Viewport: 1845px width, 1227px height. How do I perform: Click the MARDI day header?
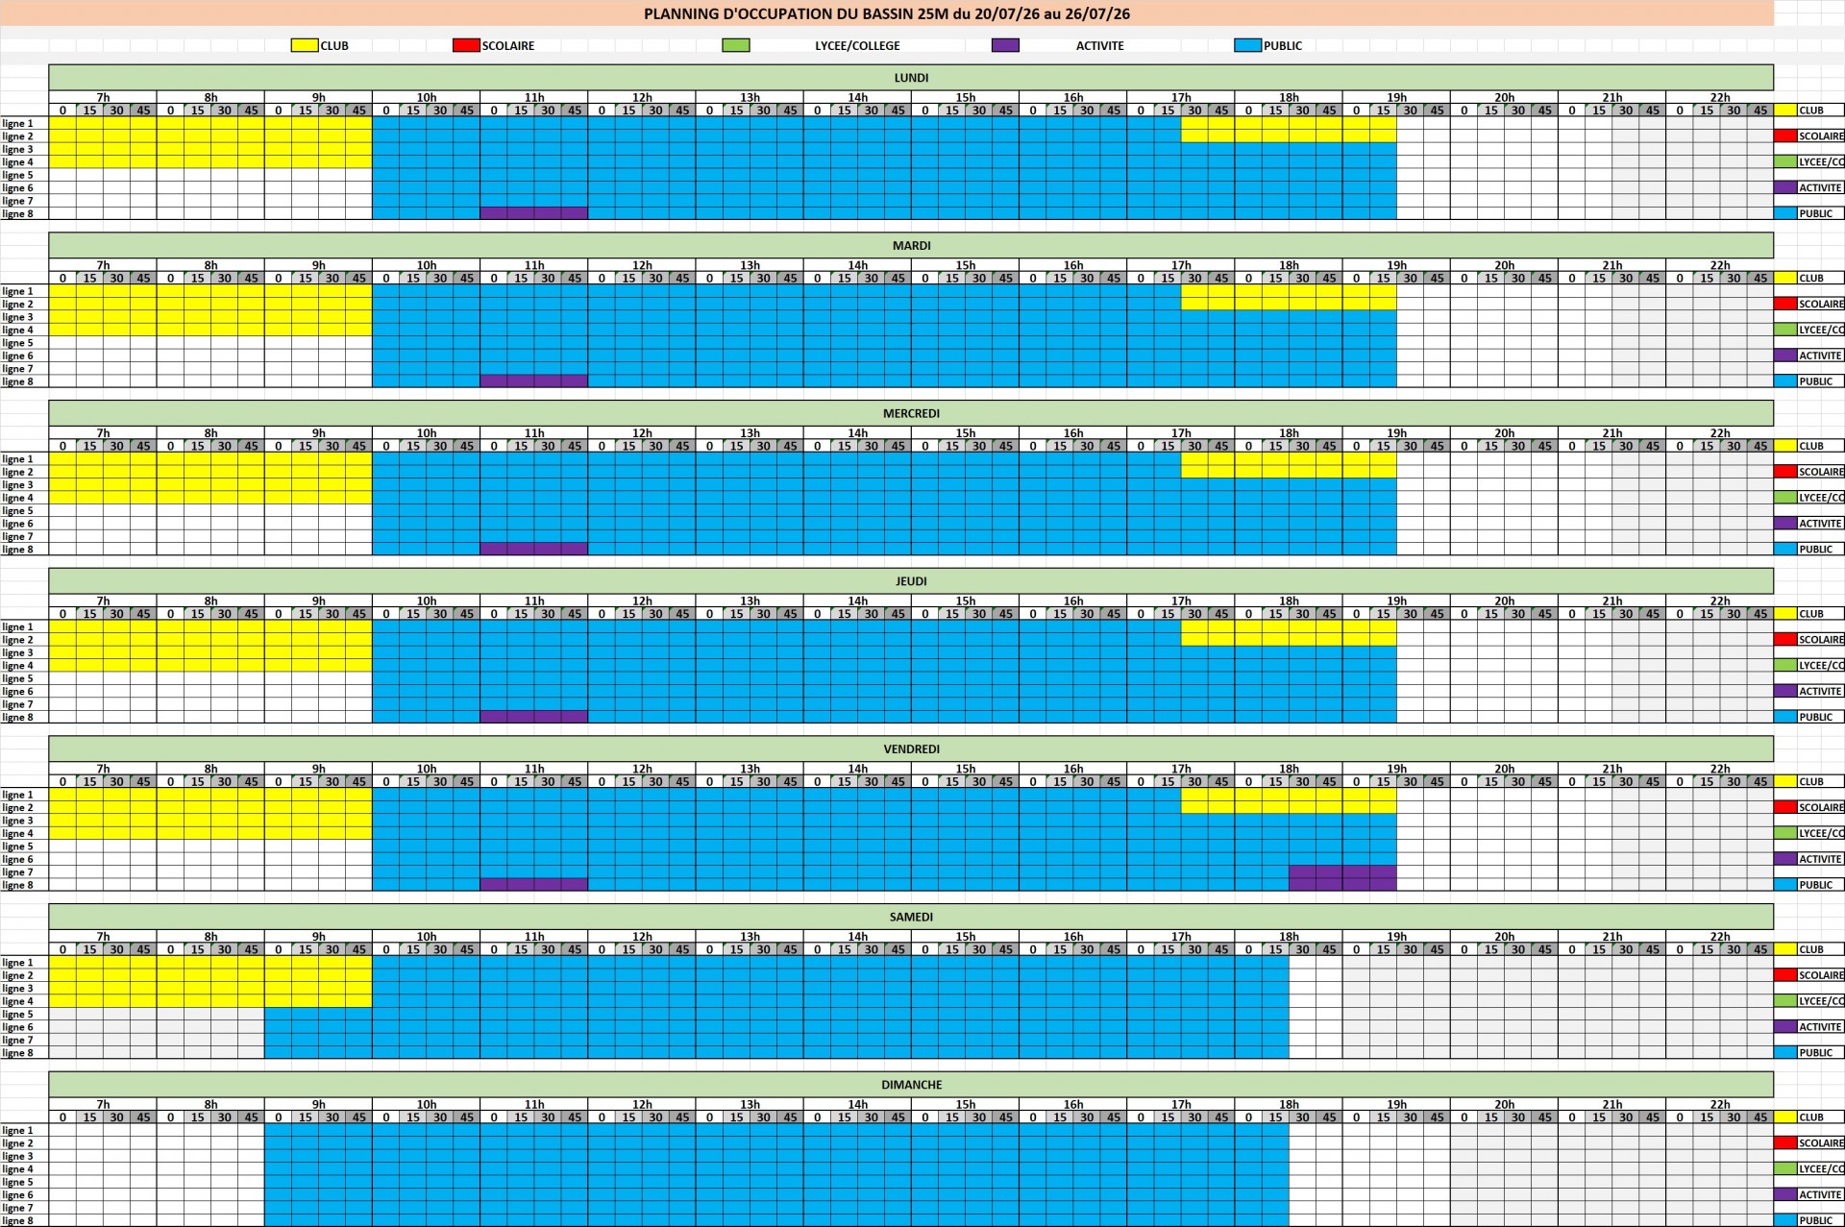[911, 246]
